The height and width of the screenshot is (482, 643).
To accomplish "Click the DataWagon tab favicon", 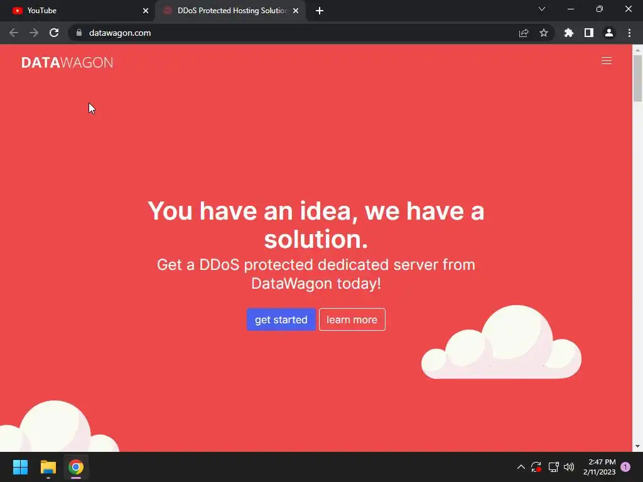I will [x=167, y=11].
